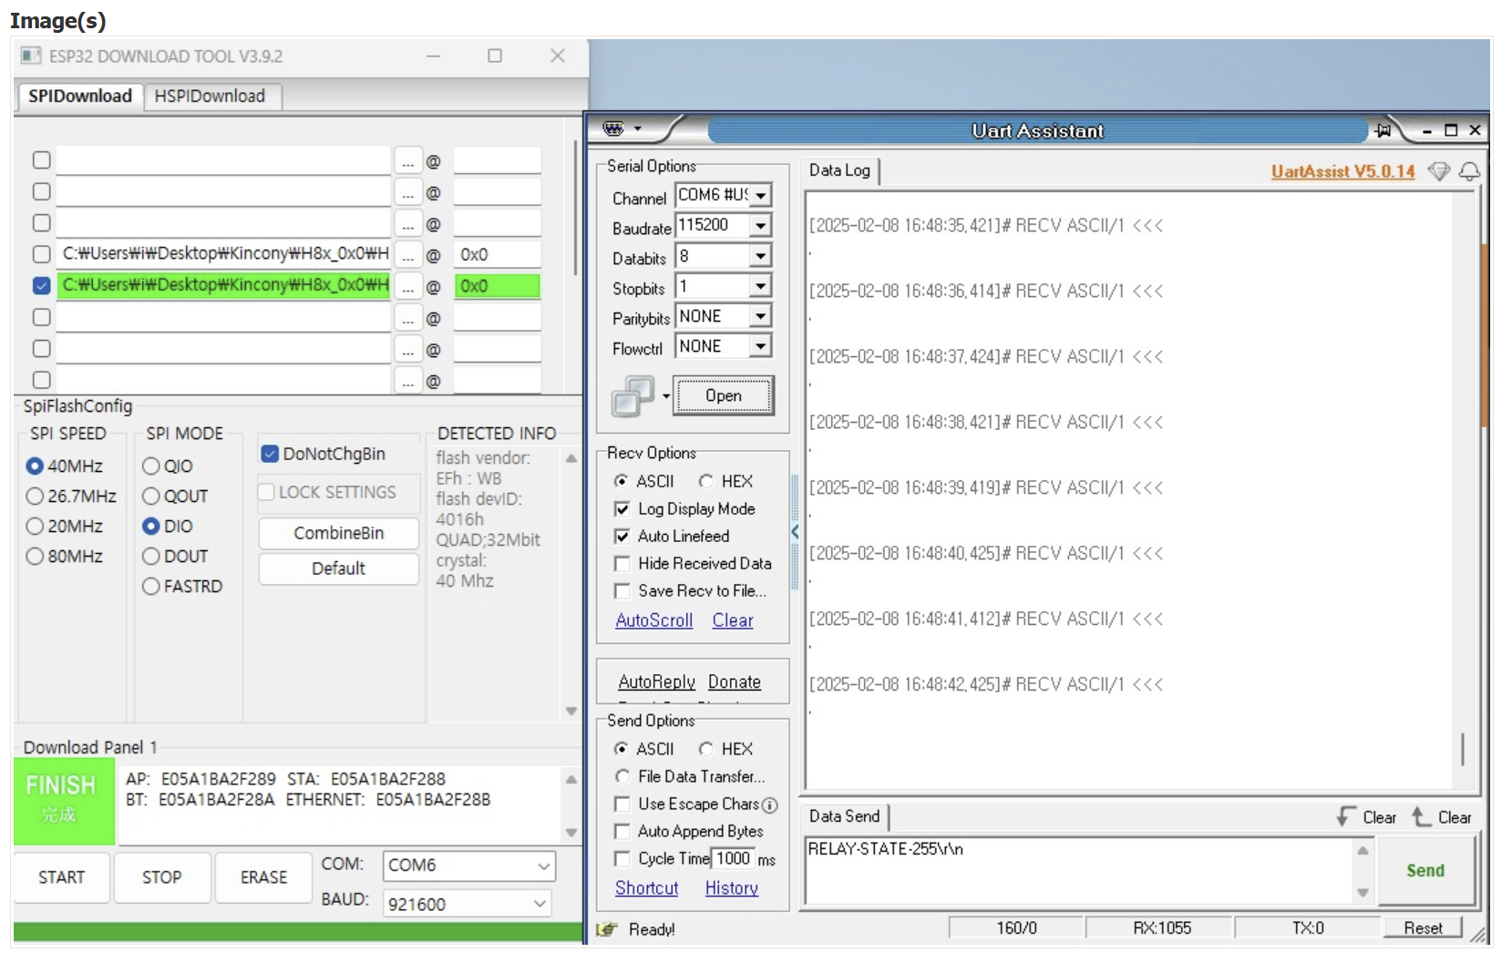Select the Data Log tab

(x=838, y=170)
